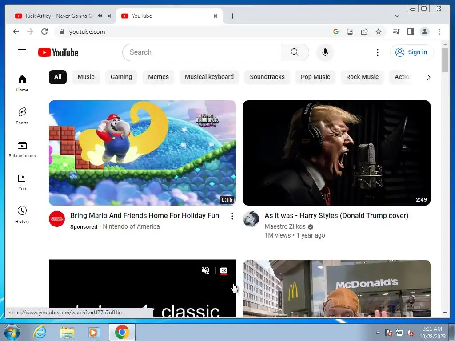Open the tab search dropdown arrow
The image size is (455, 341).
[397, 16]
